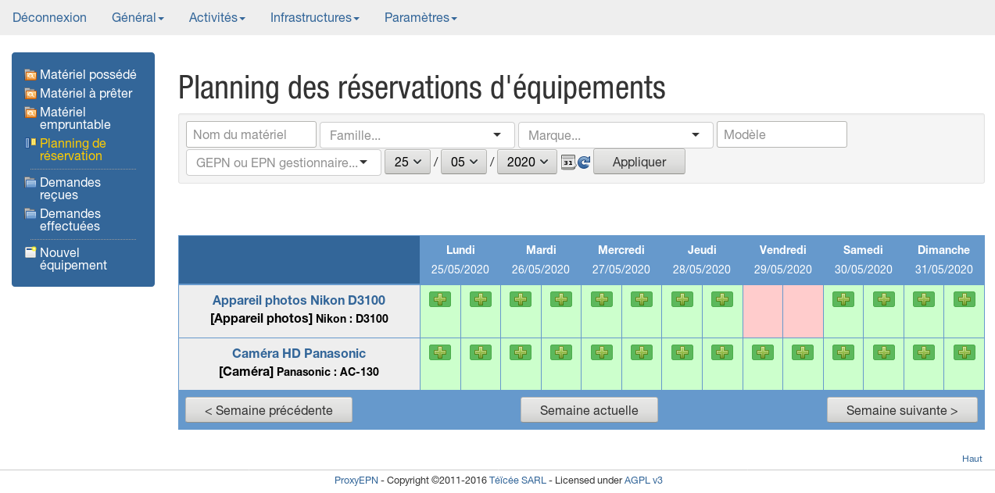The height and width of the screenshot is (493, 995).
Task: Add Nikon D3100 reservation on Lundi morning
Action: (440, 299)
